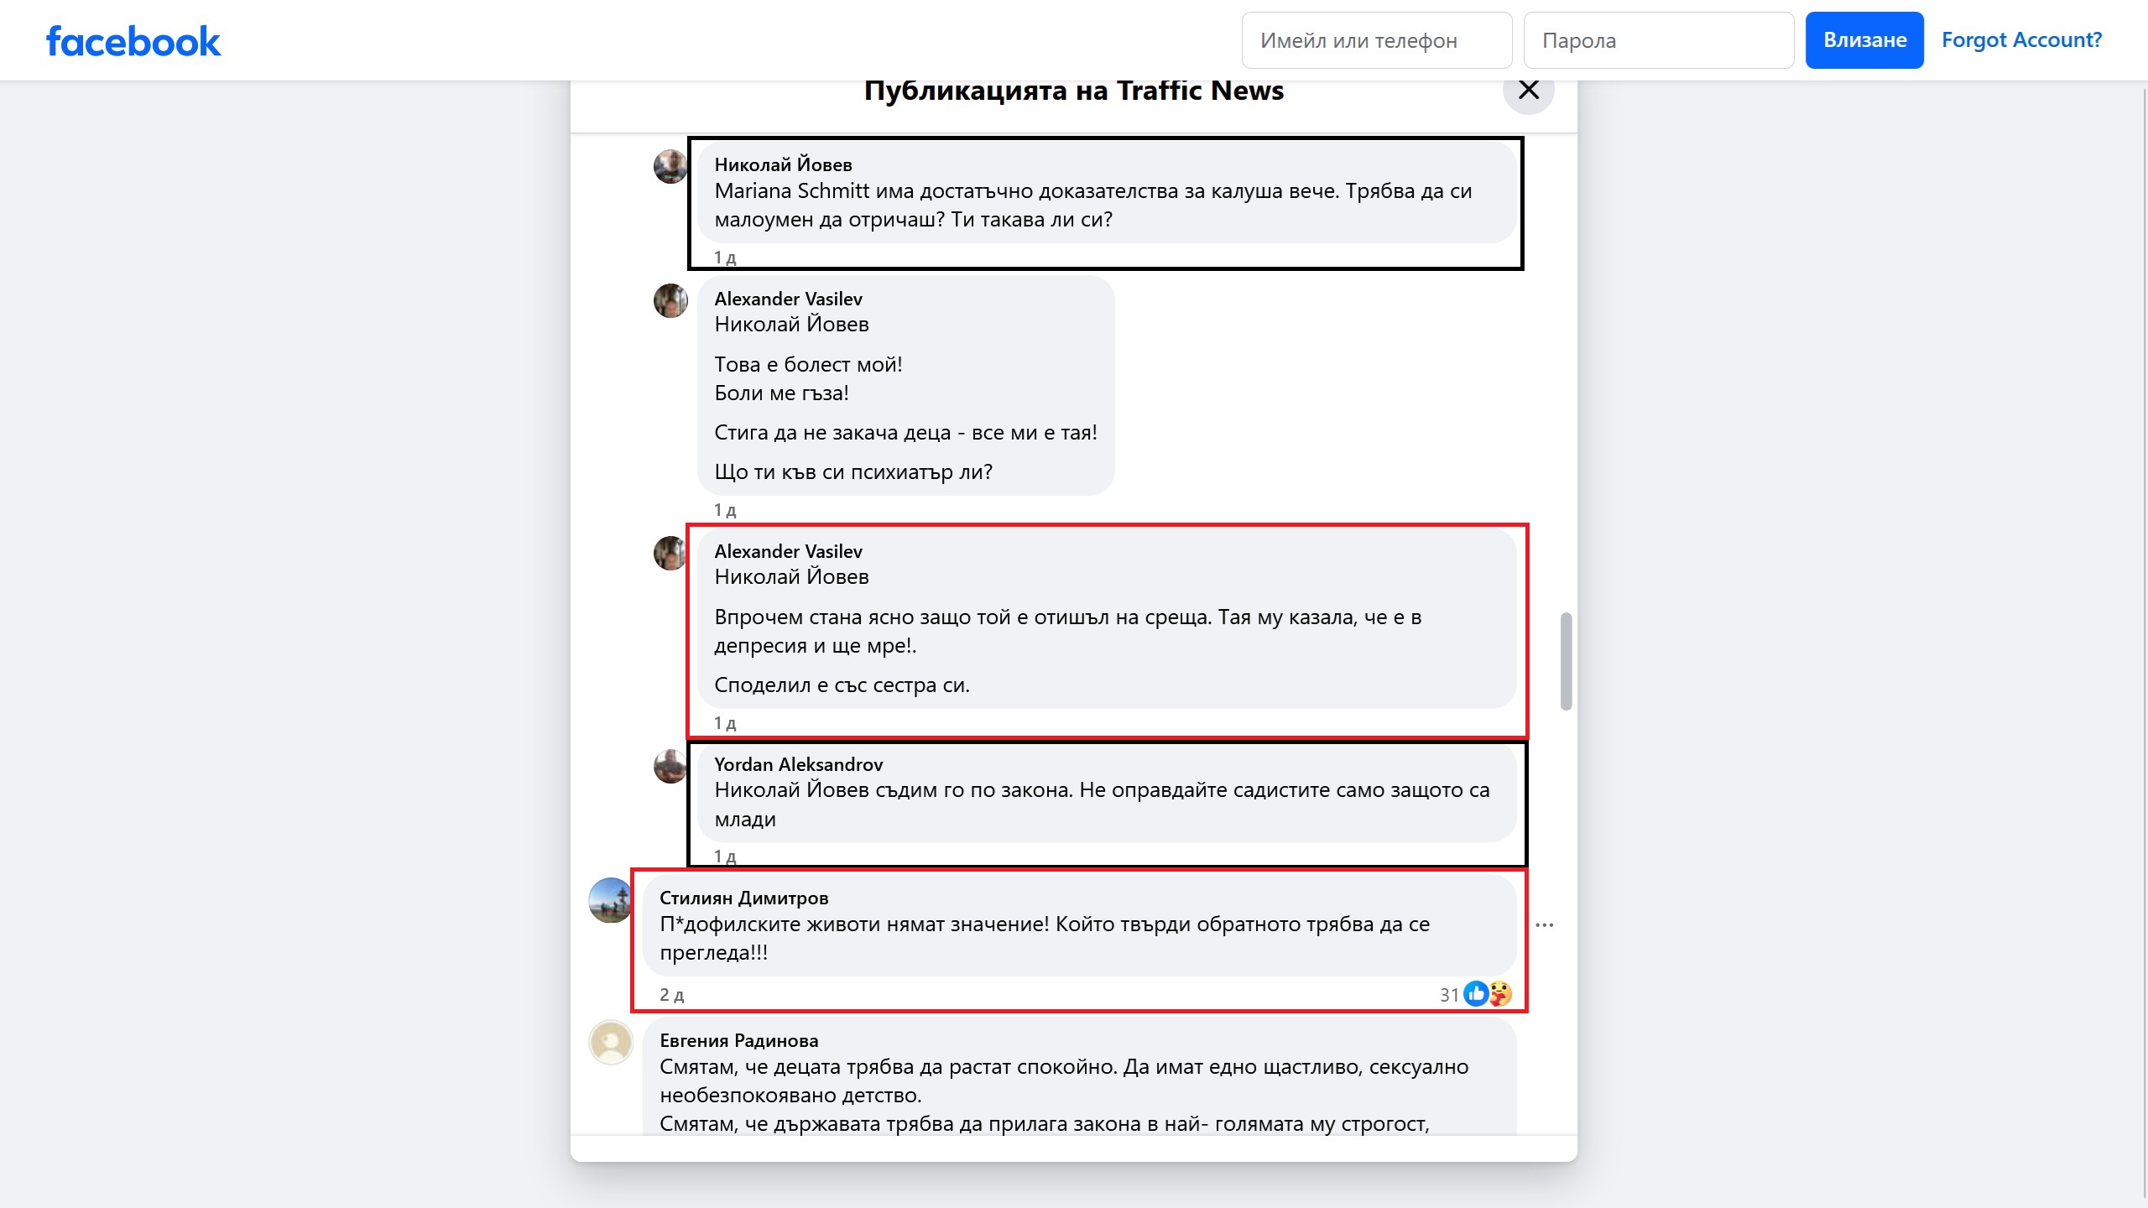Image resolution: width=2148 pixels, height=1208 pixels.
Task: Open the Yordan Aleksandrov name link
Action: click(798, 764)
